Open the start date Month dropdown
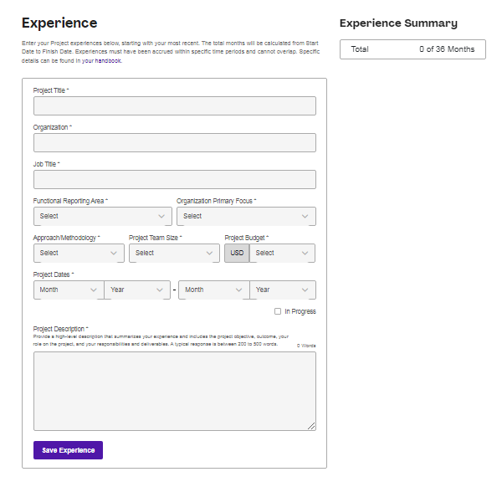 69,290
